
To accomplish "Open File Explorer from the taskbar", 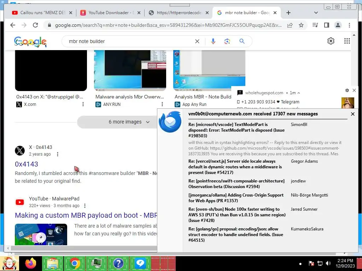I will pyautogui.click(x=52, y=263).
